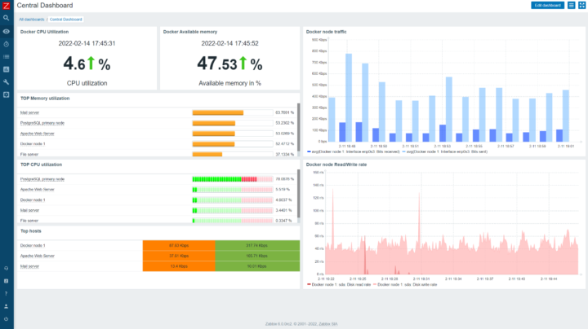Viewport: 588px width, 329px height.
Task: Click the PostgreSQL CPU utilization bar gauge
Action: (x=233, y=179)
